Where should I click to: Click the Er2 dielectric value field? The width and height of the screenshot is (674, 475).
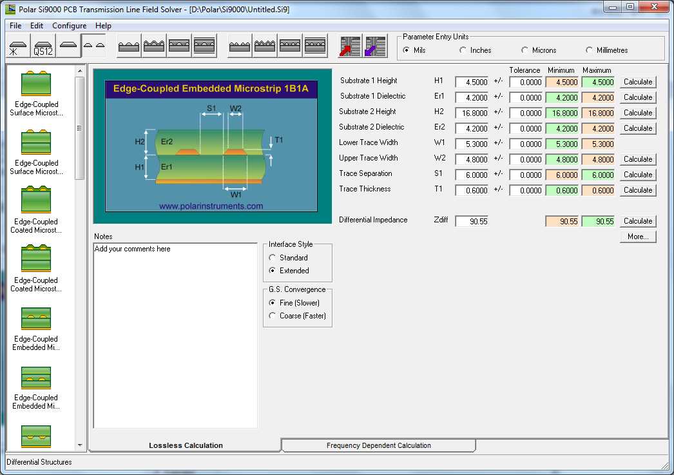pyautogui.click(x=472, y=128)
